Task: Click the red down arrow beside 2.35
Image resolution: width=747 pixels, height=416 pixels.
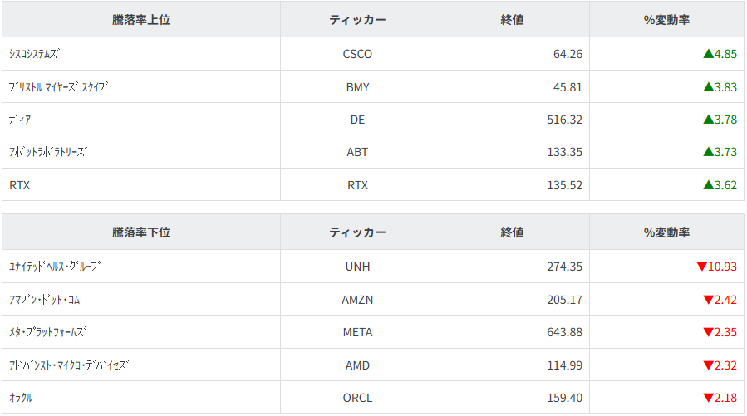Action: click(x=708, y=332)
